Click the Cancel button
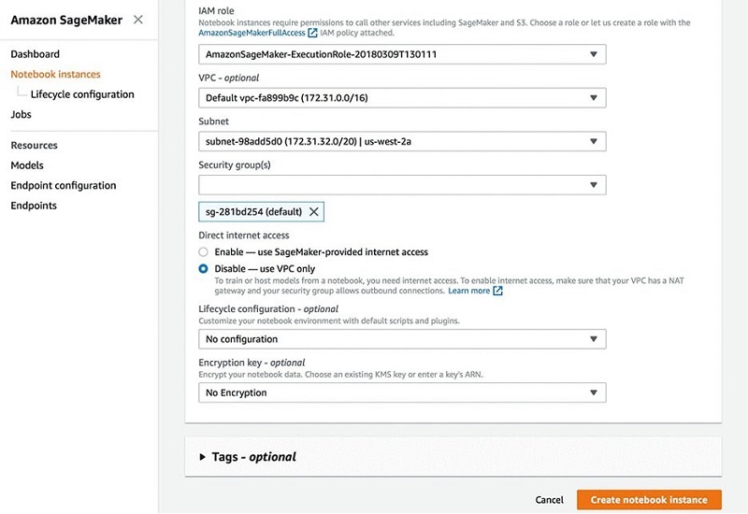 point(549,500)
